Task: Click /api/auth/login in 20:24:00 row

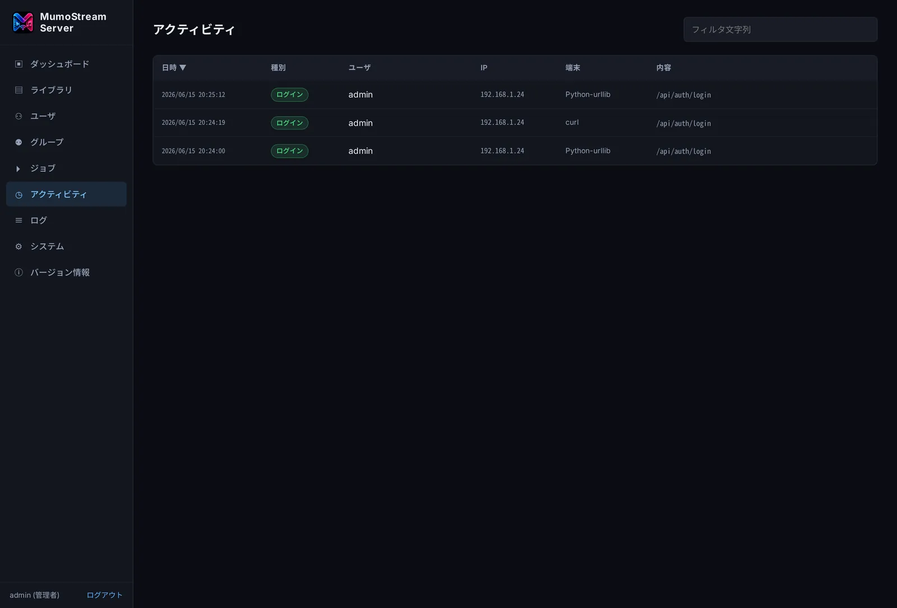Action: (683, 151)
